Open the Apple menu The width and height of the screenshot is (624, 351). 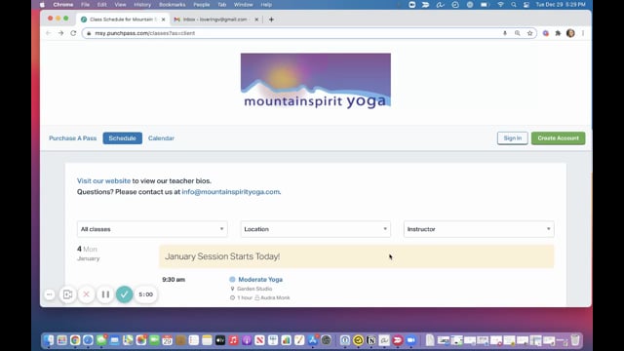coord(42,4)
